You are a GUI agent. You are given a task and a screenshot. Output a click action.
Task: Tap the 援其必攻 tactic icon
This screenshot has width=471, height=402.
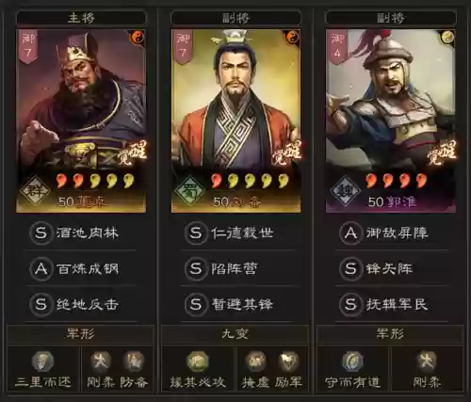198,362
